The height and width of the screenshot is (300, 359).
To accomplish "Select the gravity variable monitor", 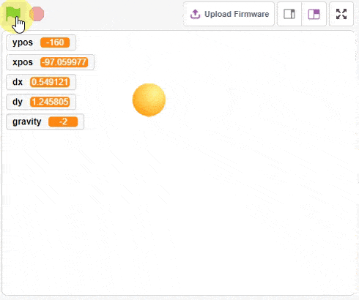I will click(x=45, y=121).
